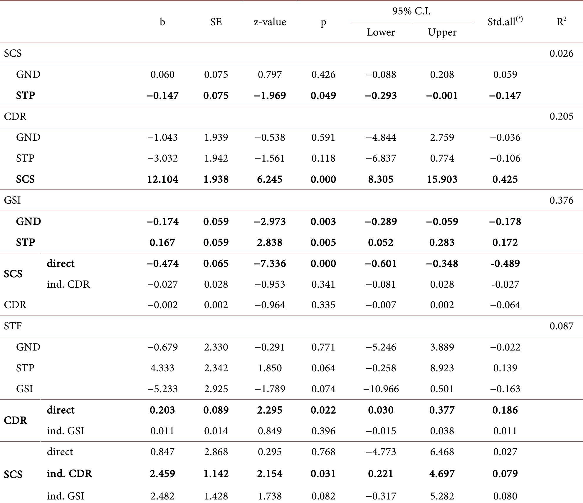This screenshot has width=583, height=503.
Task: Click the Std.all column header
Action: [x=505, y=22]
